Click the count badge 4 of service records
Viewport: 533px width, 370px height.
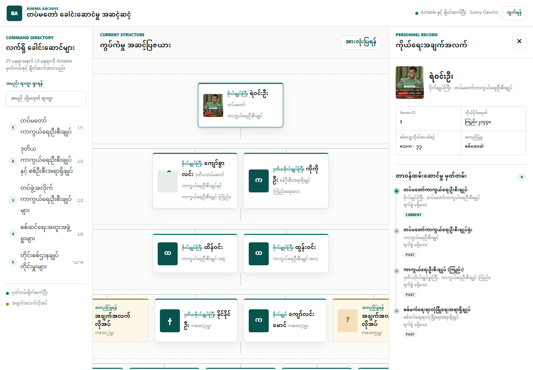coord(522,177)
